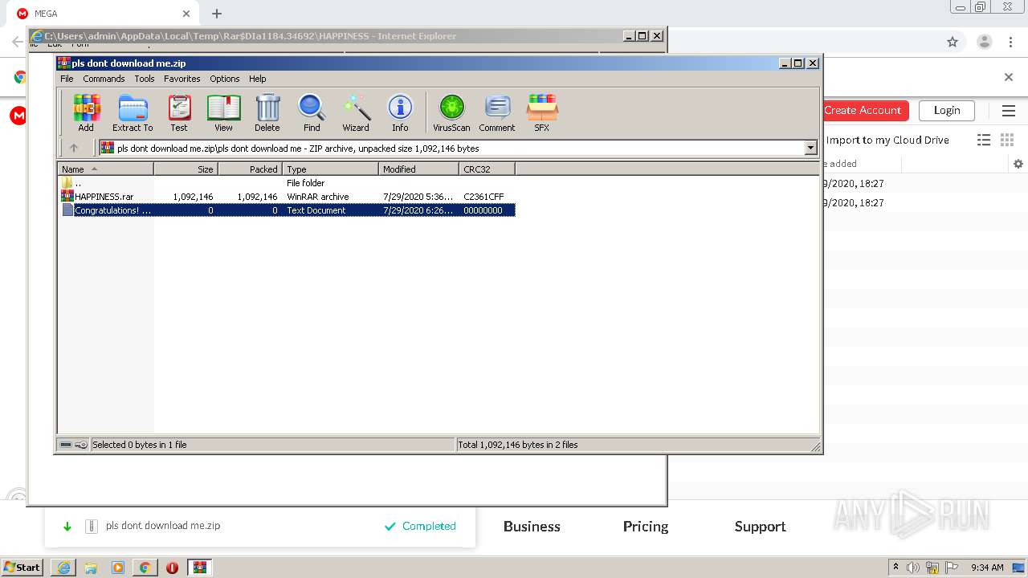Open the View tool in WinRAR
Image resolution: width=1028 pixels, height=578 pixels.
(x=223, y=112)
